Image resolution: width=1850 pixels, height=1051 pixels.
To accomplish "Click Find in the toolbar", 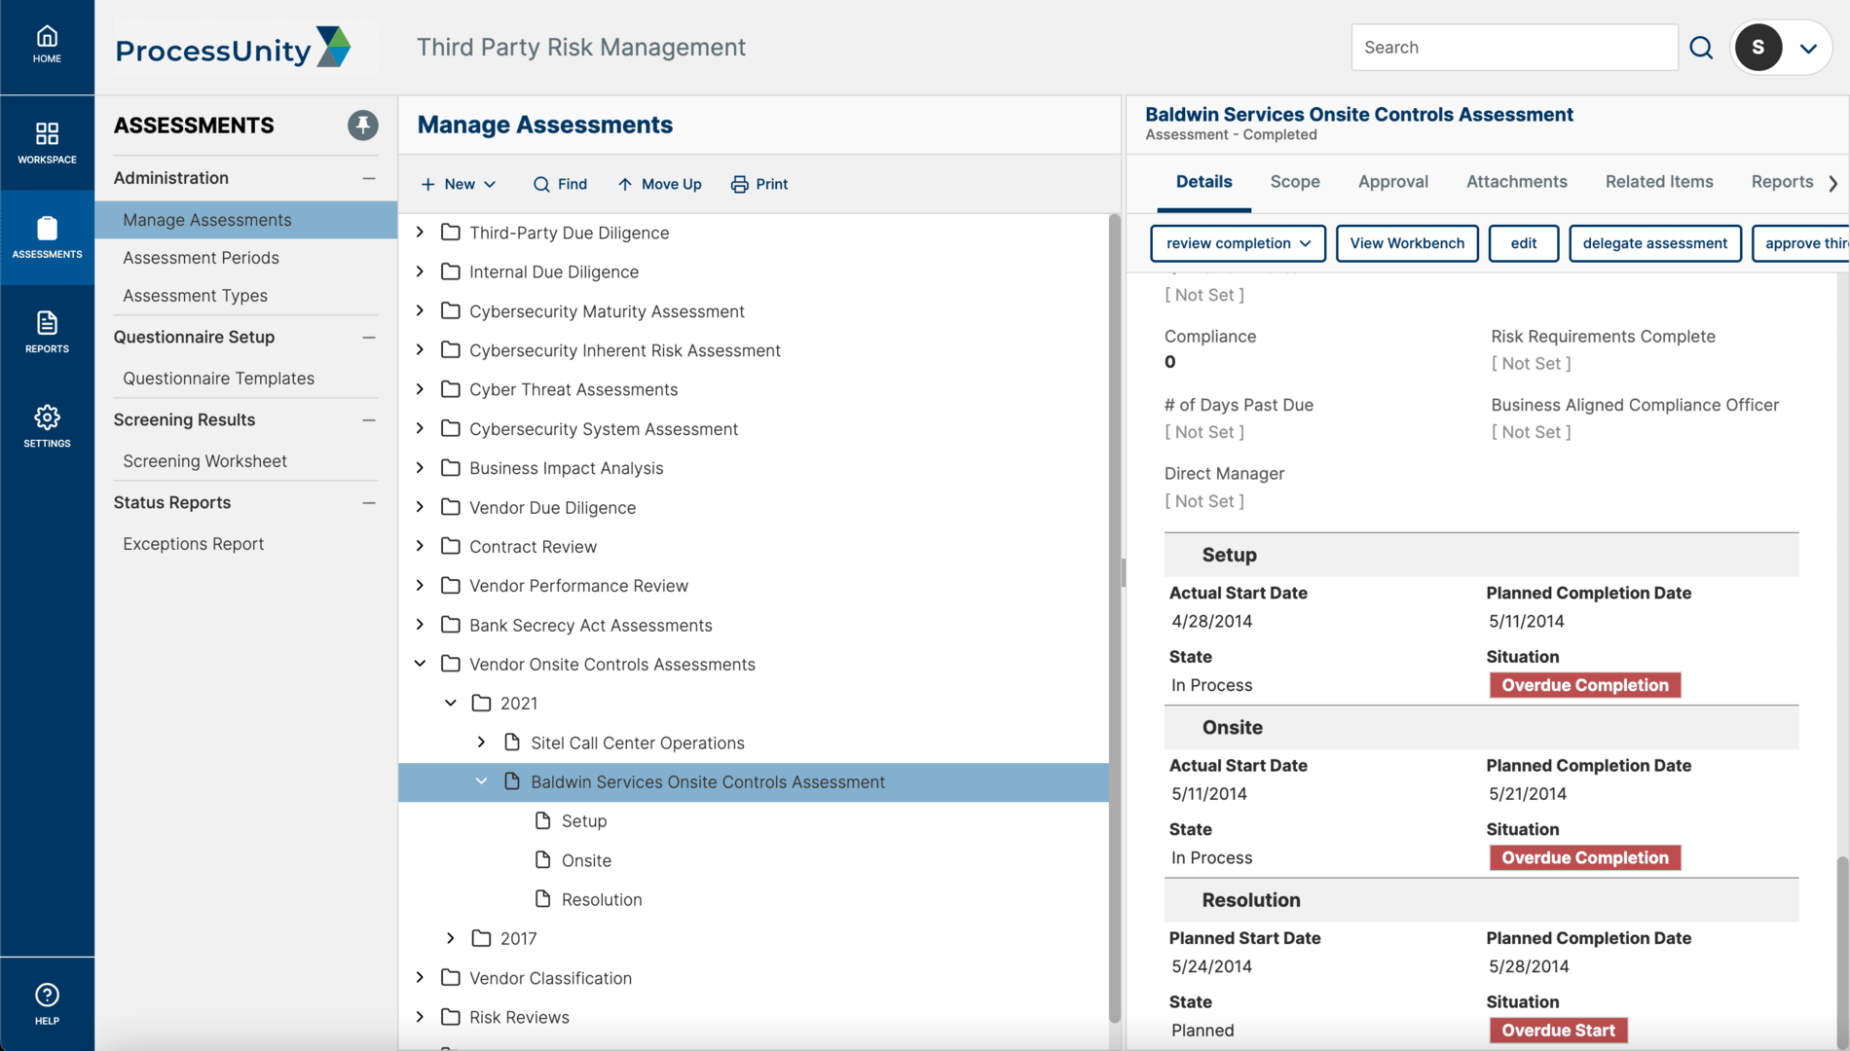I will click(560, 184).
